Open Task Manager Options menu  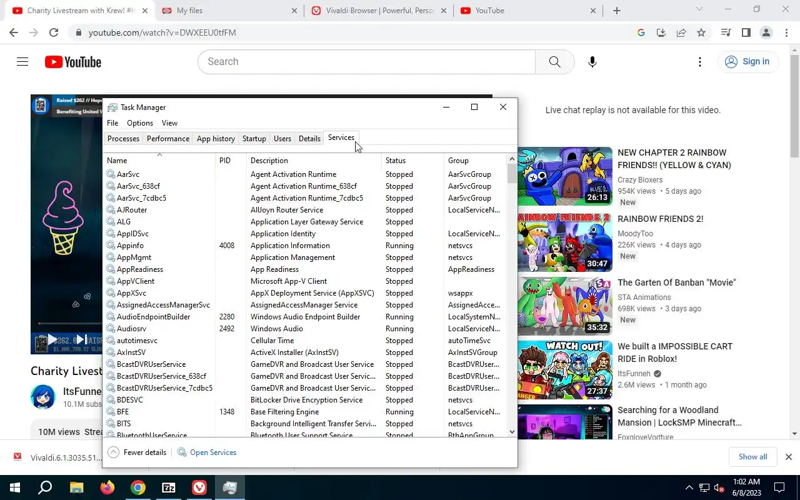(x=140, y=123)
